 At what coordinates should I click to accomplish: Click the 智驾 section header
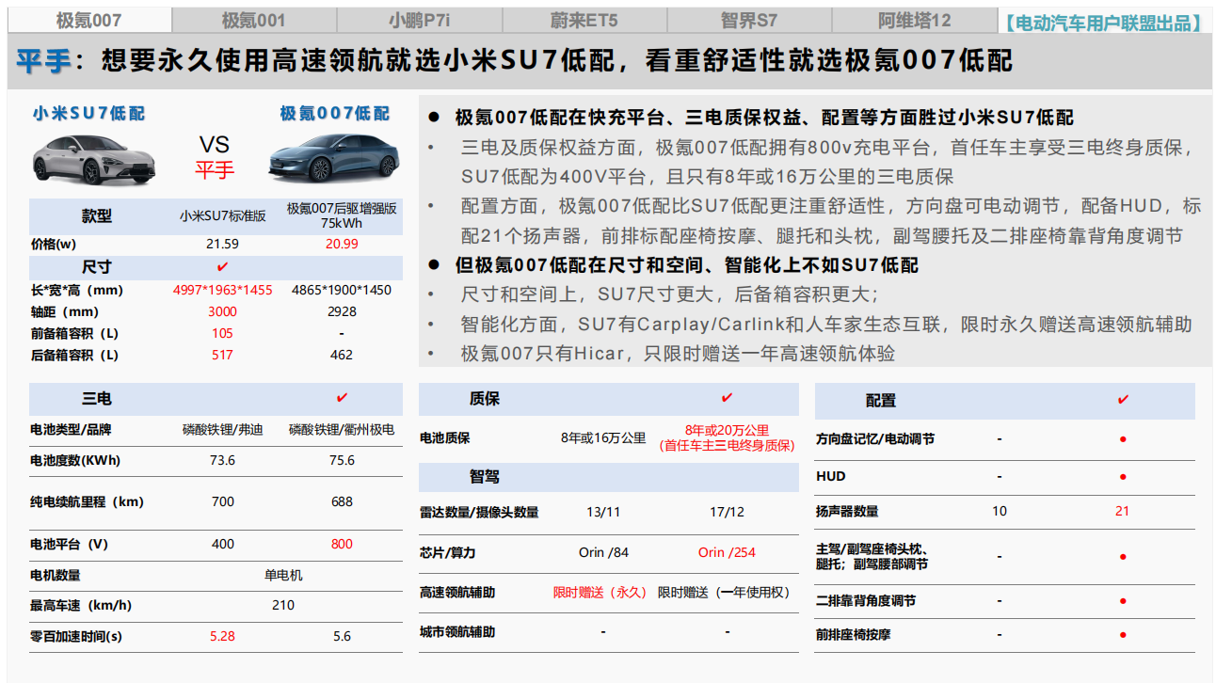(485, 476)
